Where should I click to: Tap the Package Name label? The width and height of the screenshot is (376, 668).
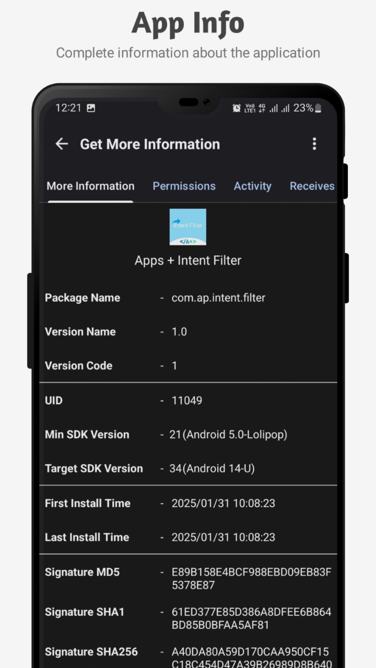point(83,298)
